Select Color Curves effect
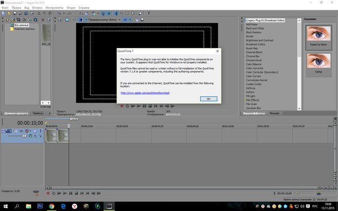 click(x=253, y=76)
